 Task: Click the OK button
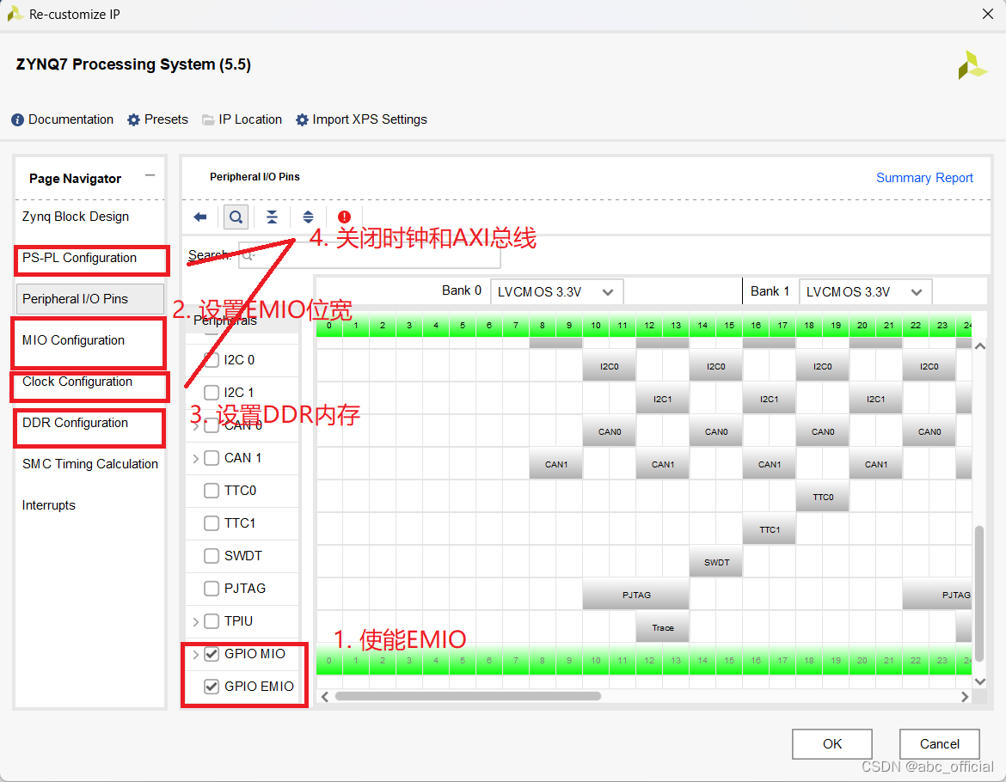point(832,743)
